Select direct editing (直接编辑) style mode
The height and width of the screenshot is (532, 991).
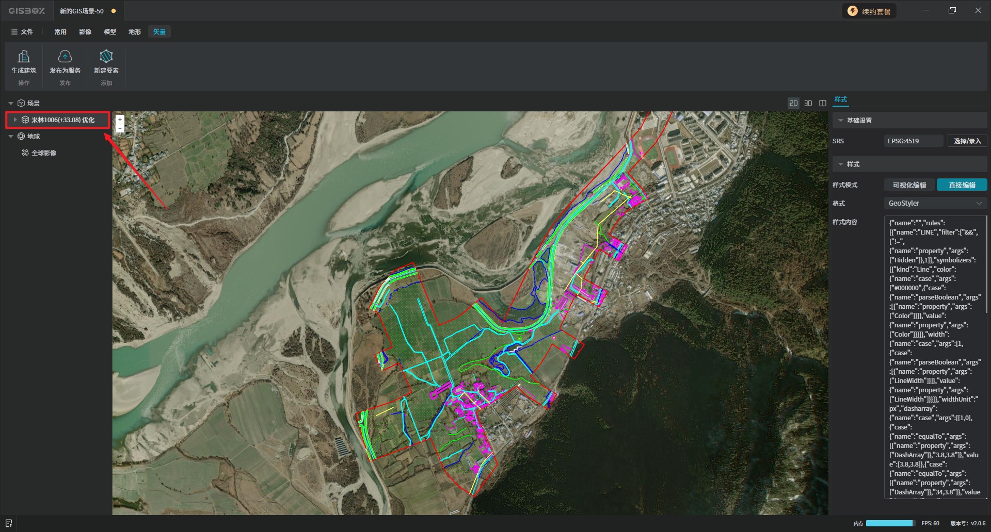tap(962, 185)
